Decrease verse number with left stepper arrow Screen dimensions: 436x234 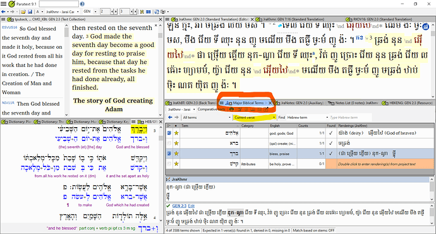click(132, 11)
